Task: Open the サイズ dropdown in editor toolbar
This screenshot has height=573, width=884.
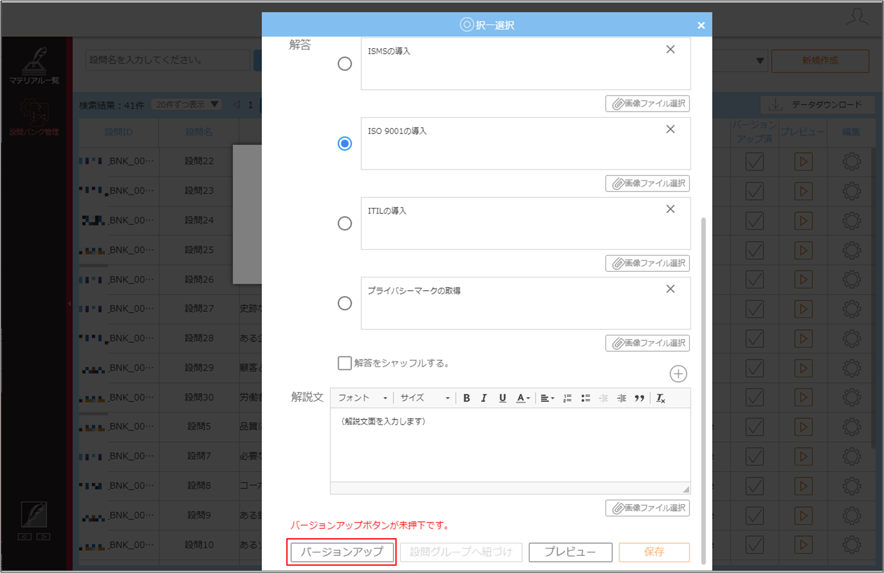Action: (x=425, y=398)
